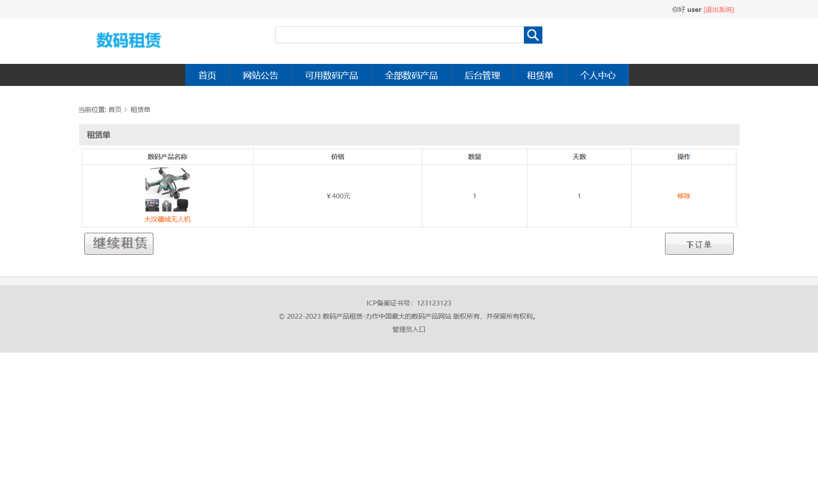This screenshot has width=818, height=502.
Task: Open 可用数码产品 menu item
Action: (332, 75)
